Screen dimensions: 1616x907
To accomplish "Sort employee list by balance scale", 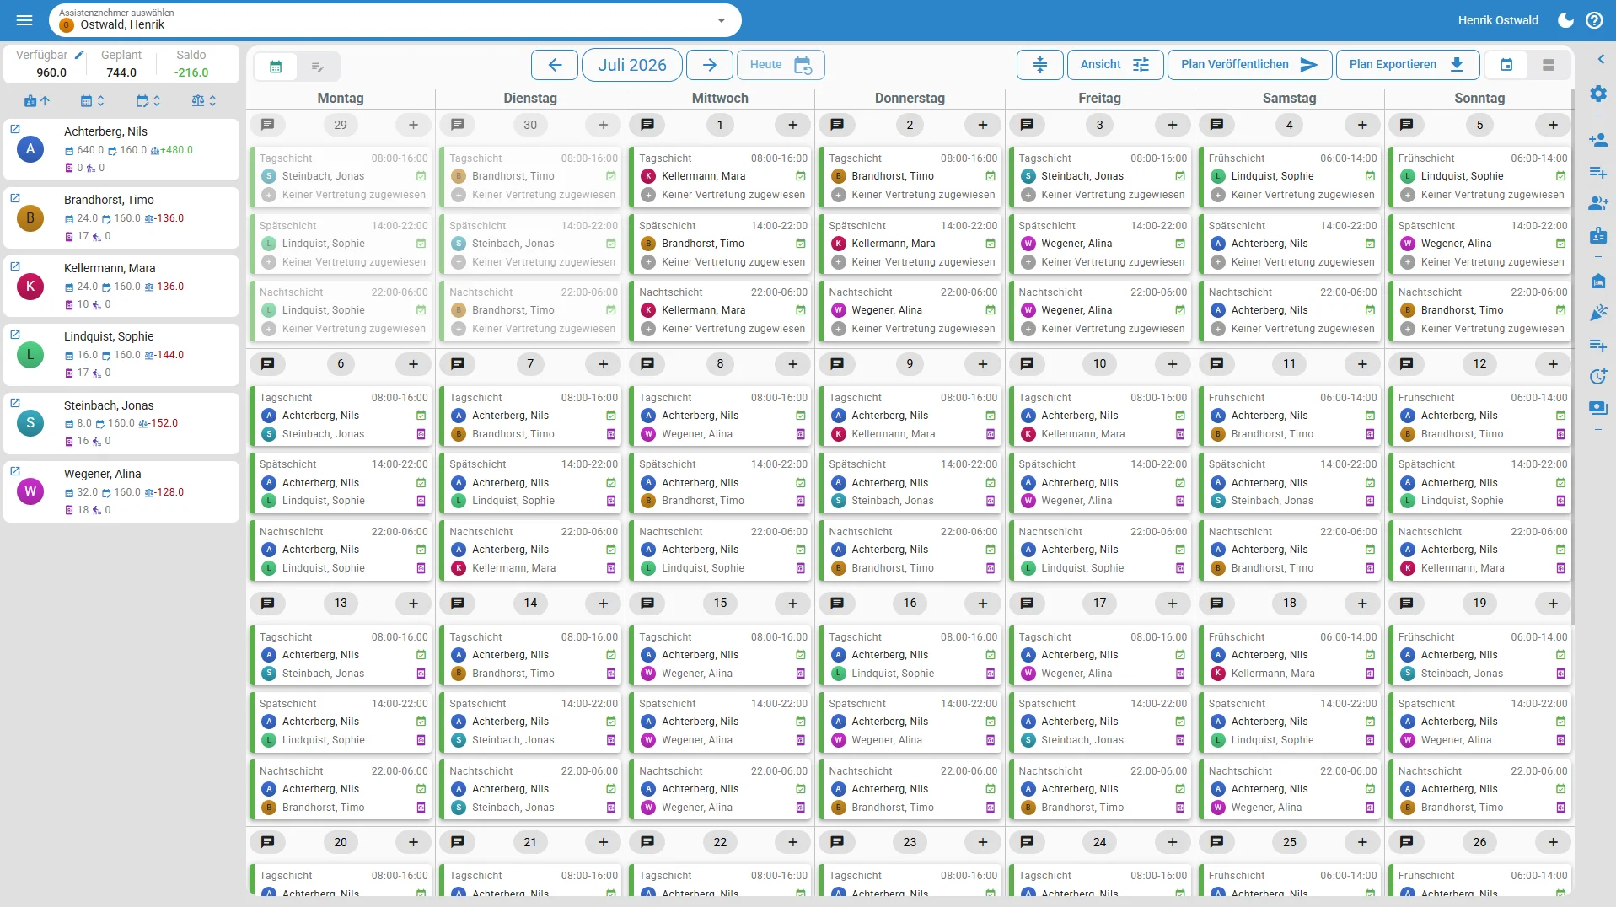I will (x=204, y=101).
